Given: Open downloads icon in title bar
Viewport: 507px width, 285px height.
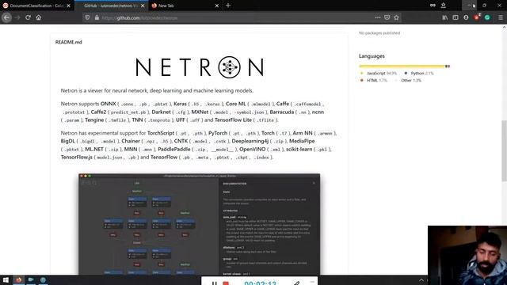Looking at the screenshot, I should tap(444, 6).
